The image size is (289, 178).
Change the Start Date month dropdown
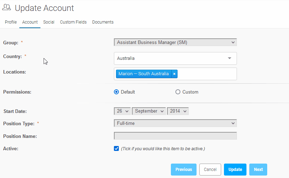(149, 111)
